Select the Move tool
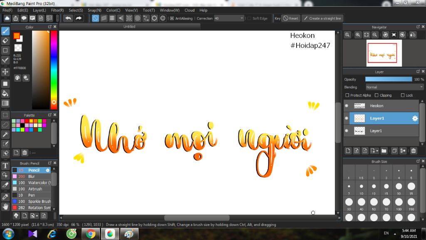 pyautogui.click(x=5, y=72)
